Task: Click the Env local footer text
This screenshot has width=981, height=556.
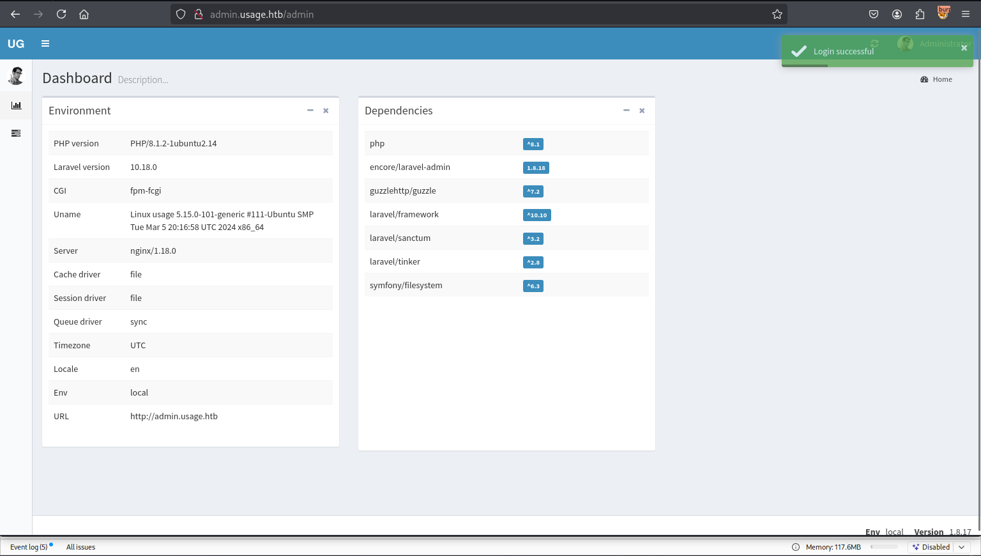Action: coord(885,532)
